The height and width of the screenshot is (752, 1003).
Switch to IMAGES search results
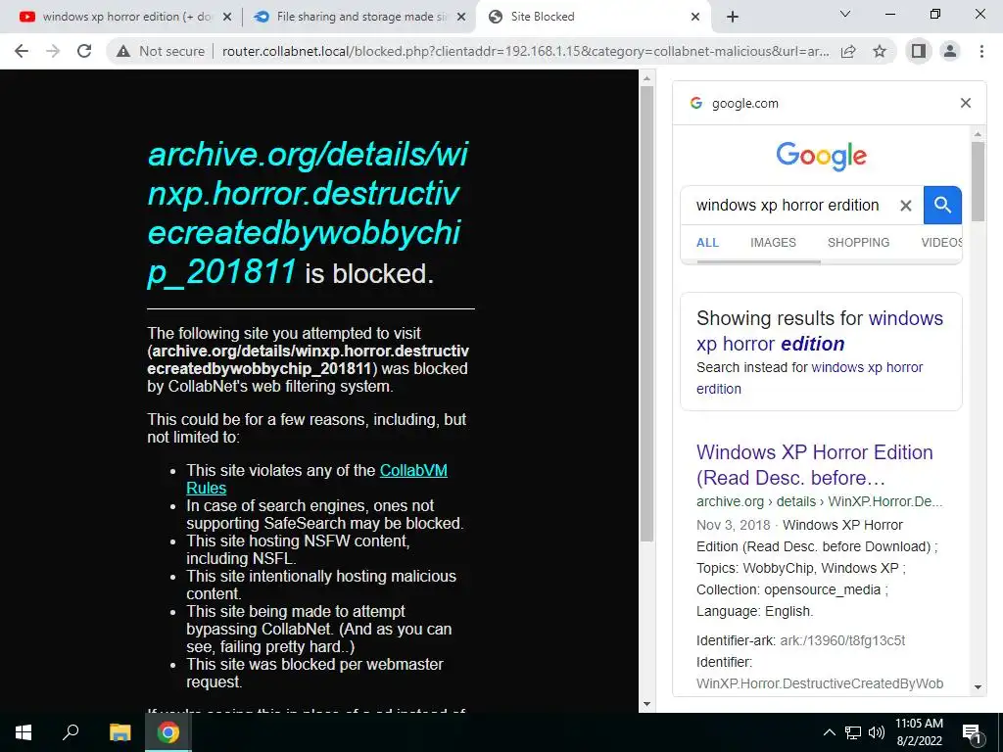tap(773, 243)
